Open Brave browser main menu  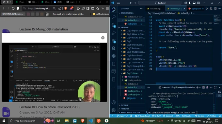click(107, 8)
